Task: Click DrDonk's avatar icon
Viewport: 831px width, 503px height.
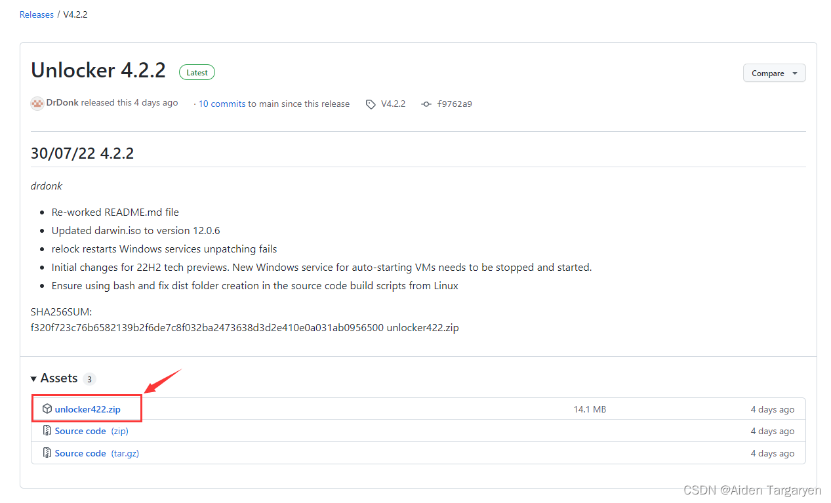Action: tap(37, 104)
